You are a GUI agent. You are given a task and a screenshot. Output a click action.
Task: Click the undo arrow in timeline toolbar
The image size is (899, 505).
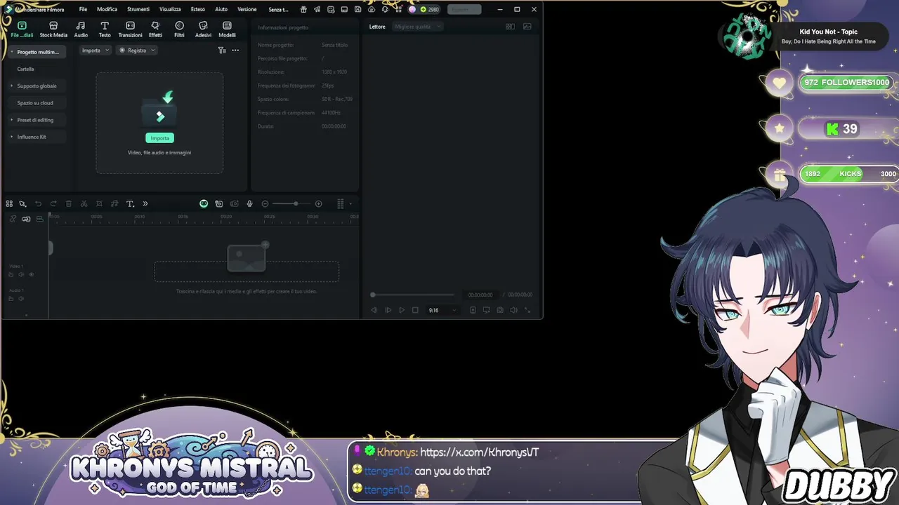[39, 203]
